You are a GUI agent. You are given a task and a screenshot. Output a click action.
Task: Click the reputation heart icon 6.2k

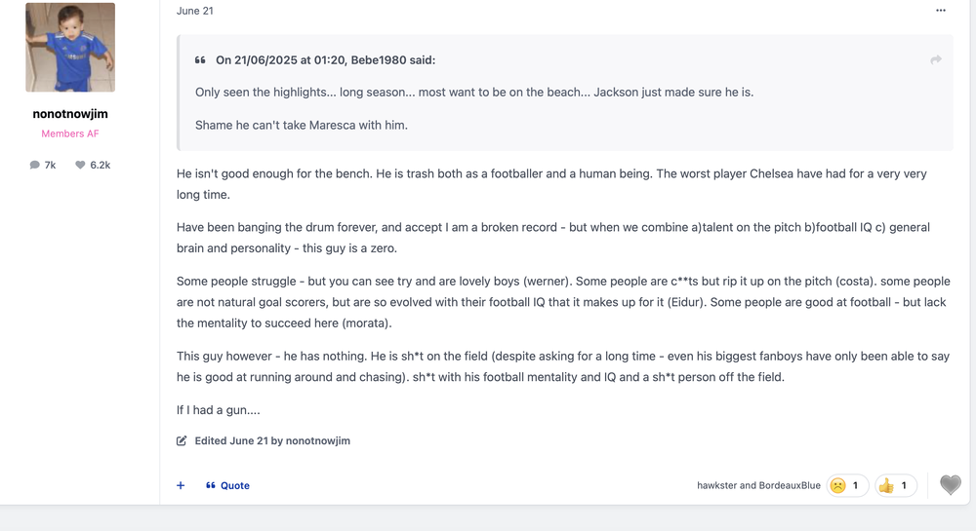coord(80,165)
